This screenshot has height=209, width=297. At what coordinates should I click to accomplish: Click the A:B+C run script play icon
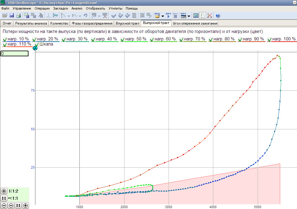(168, 16)
